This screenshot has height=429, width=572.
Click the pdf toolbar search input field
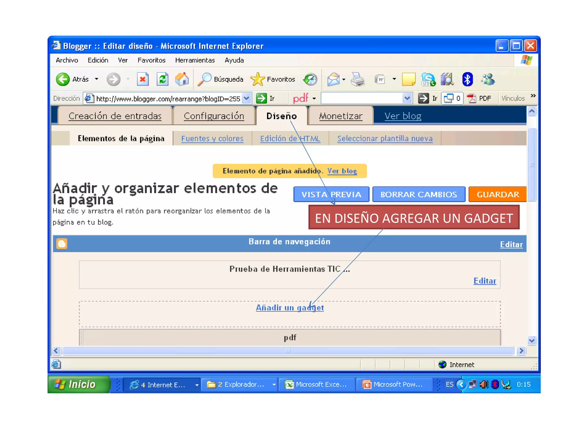362,98
